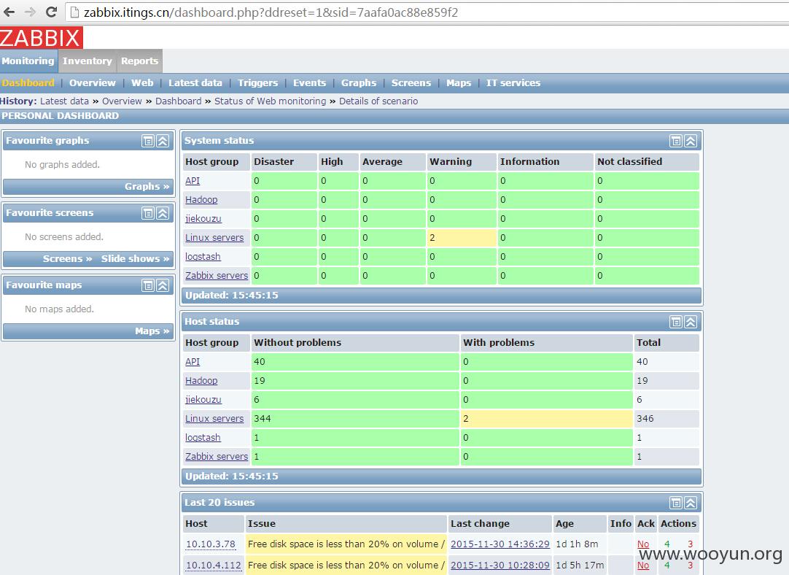Click the browser Back arrow
The width and height of the screenshot is (789, 575).
pyautogui.click(x=9, y=12)
